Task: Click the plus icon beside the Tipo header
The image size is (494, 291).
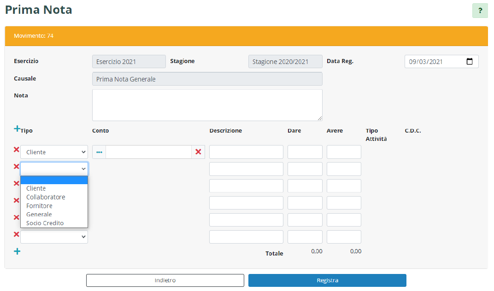Action: point(17,129)
